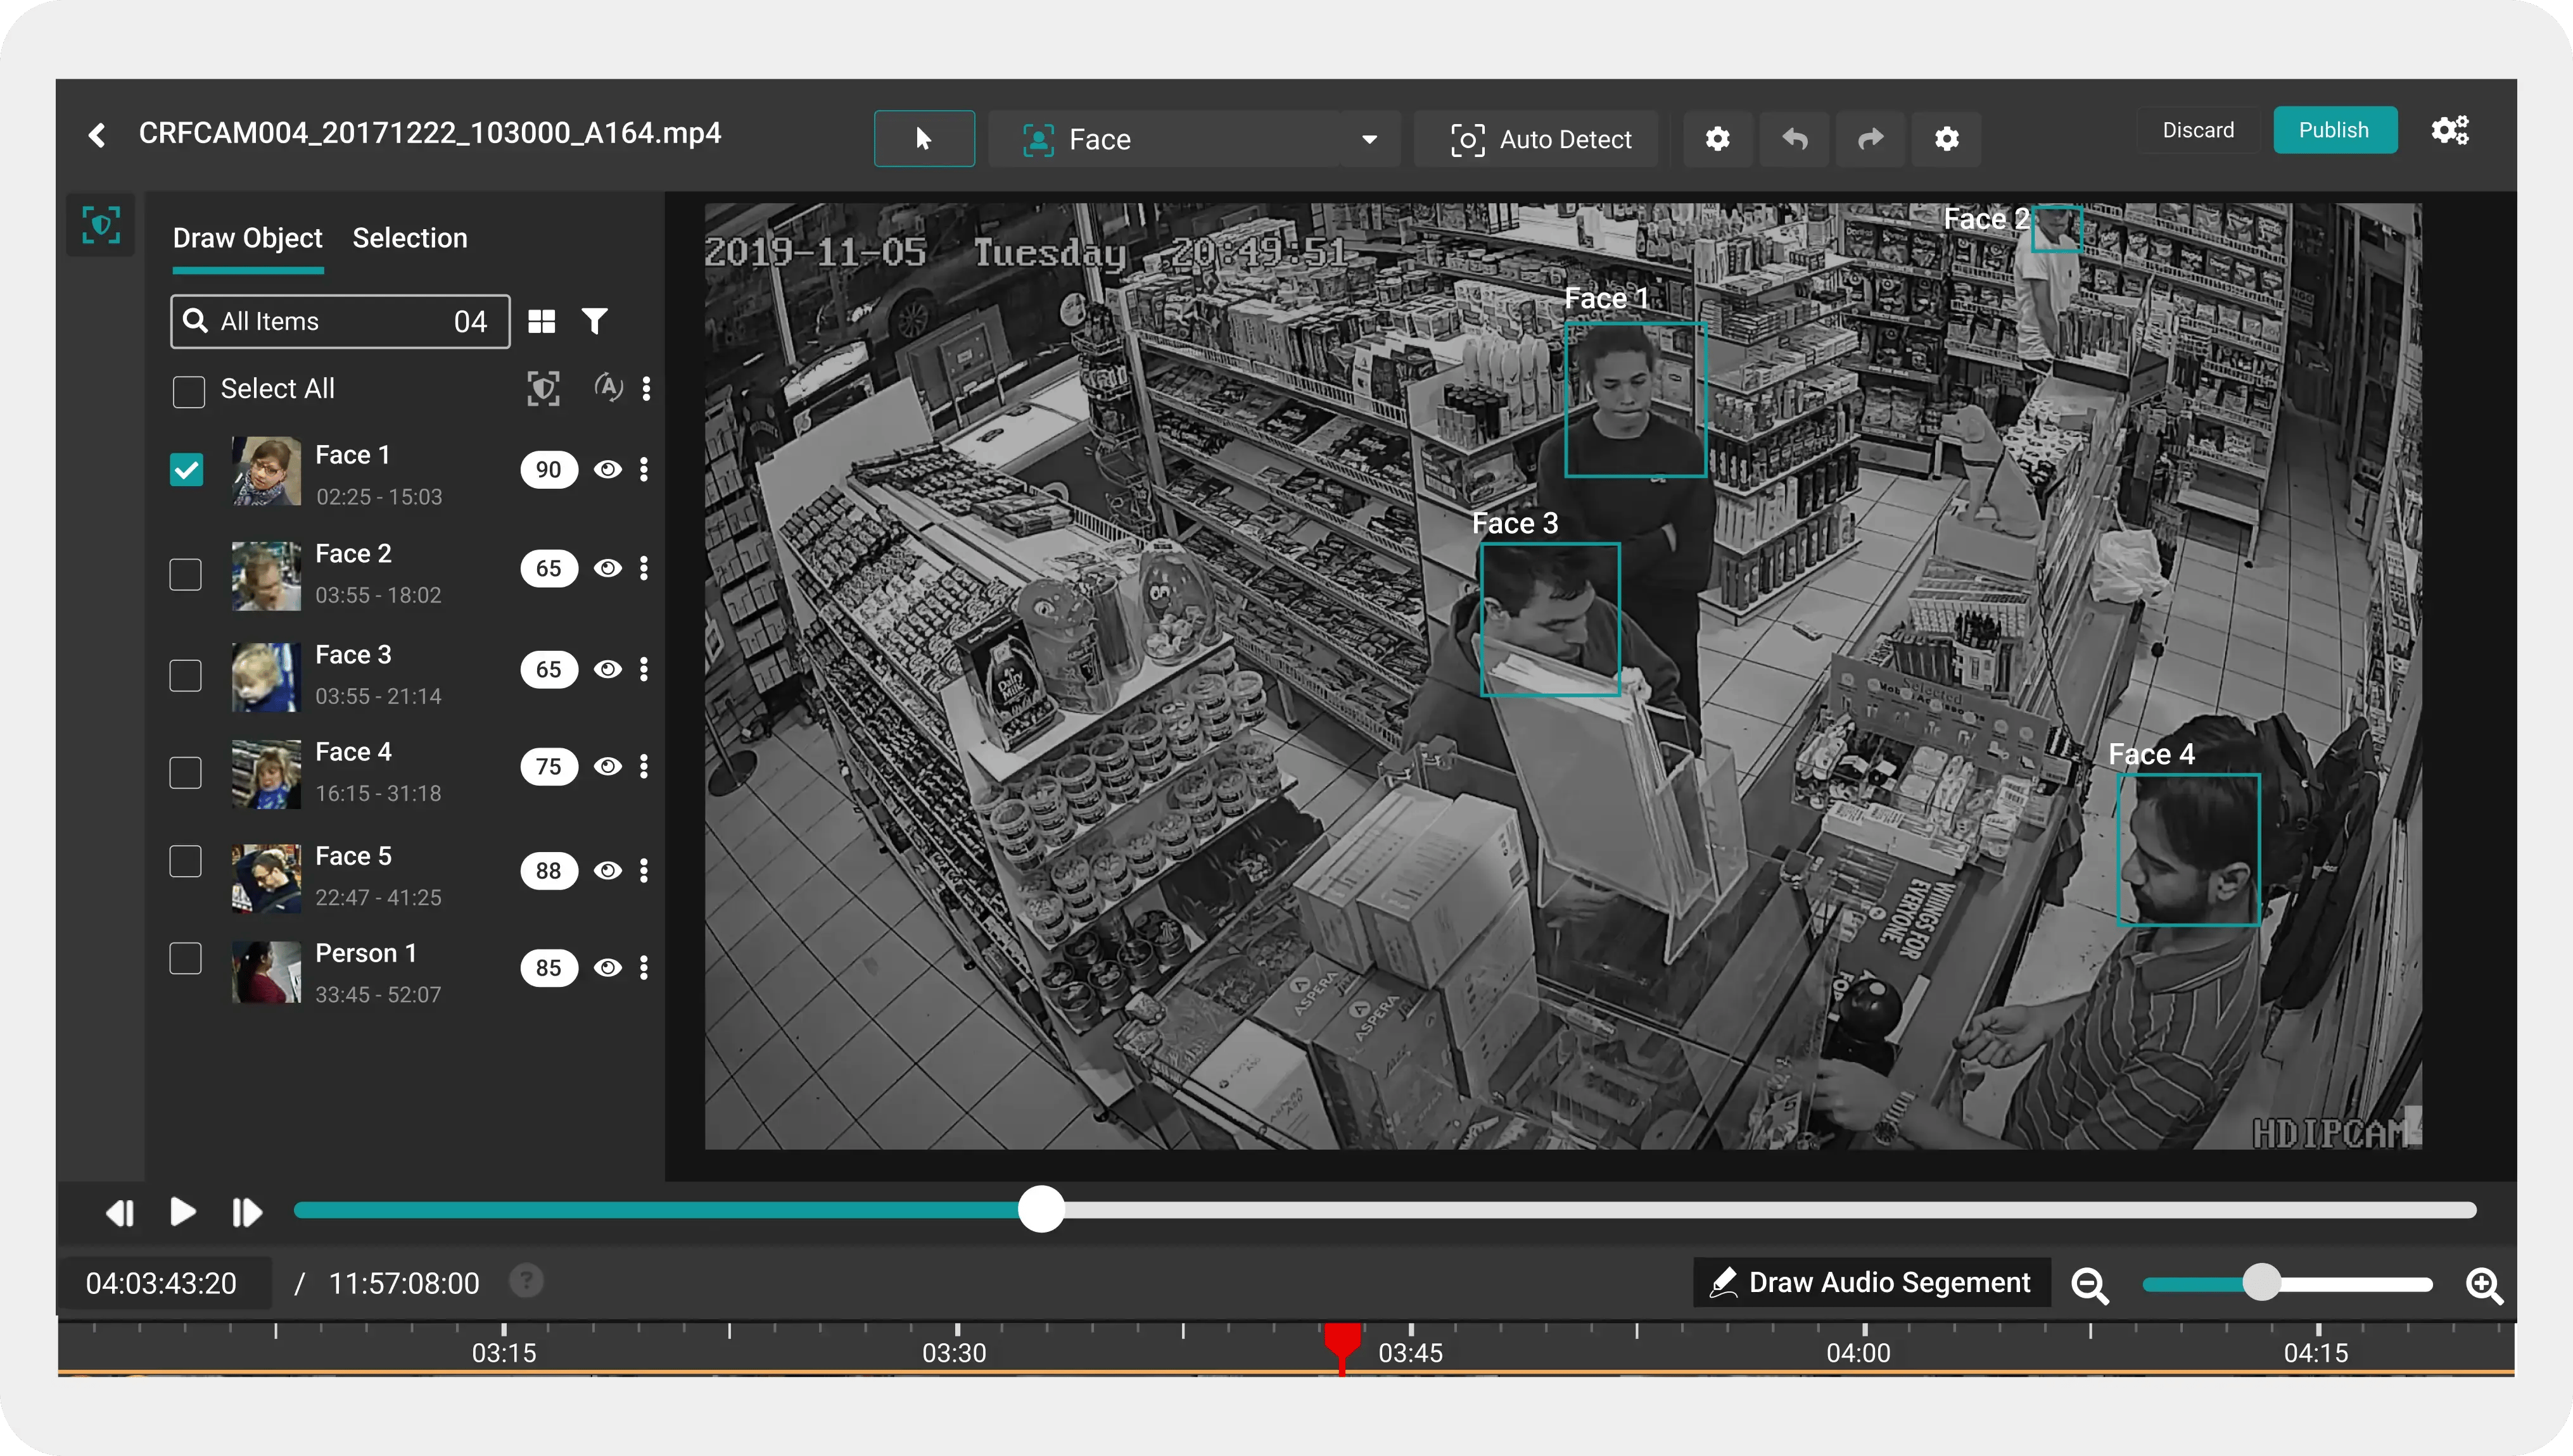
Task: Click the Face 4 score badge 75
Action: click(548, 766)
